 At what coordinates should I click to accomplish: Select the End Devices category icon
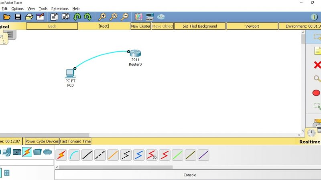click(x=7, y=152)
